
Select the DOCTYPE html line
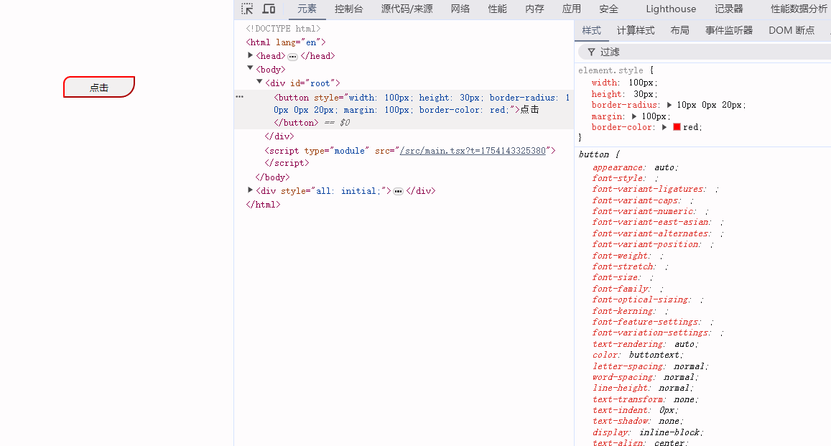point(283,29)
